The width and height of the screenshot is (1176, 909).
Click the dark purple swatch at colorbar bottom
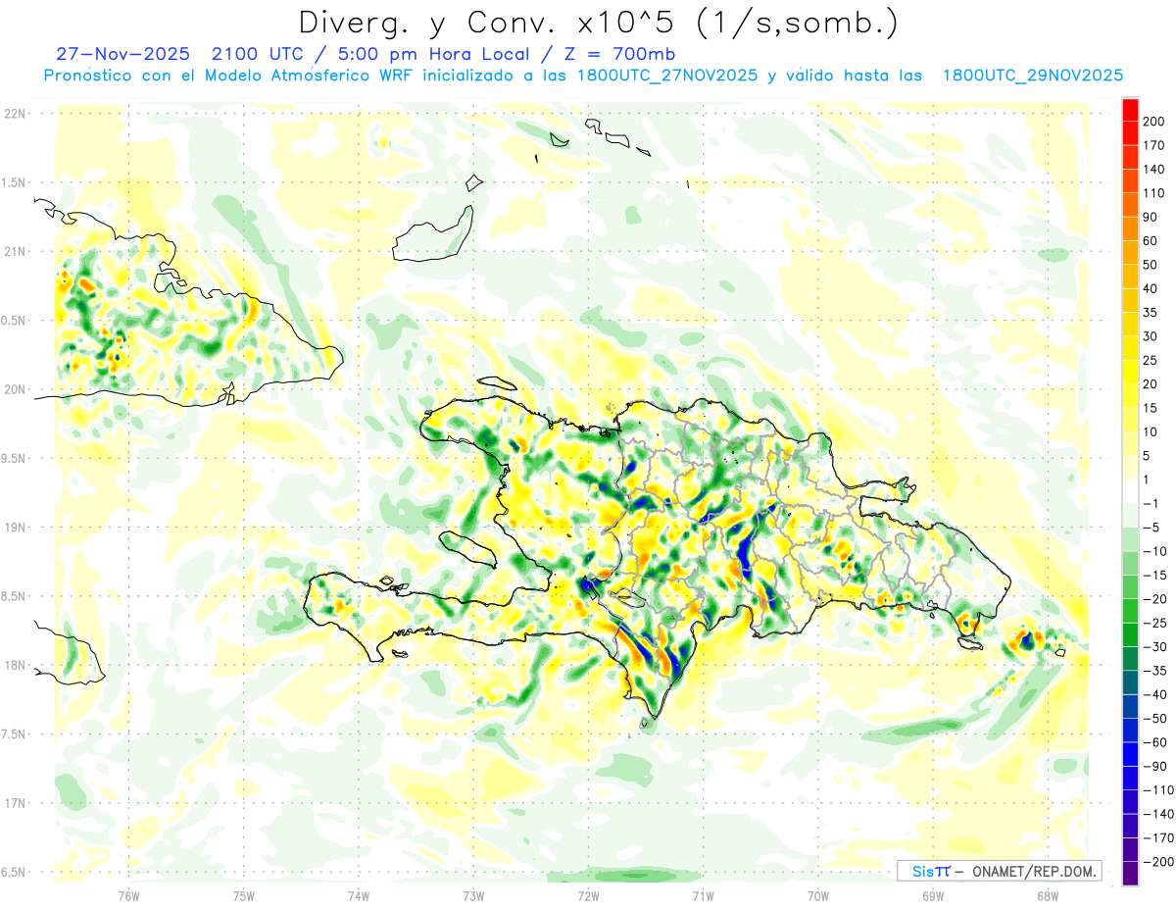(x=1130, y=874)
